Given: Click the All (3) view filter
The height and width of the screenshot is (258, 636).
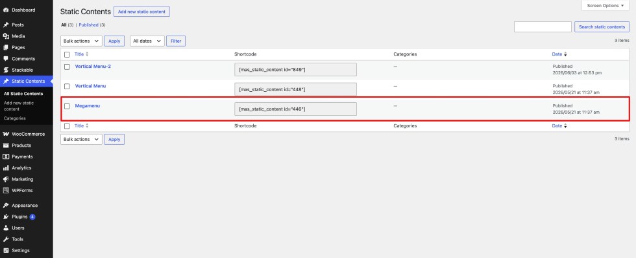Looking at the screenshot, I should pos(67,25).
